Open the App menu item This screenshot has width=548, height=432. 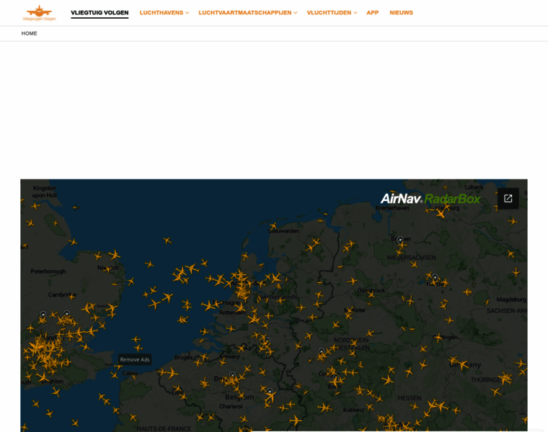pos(372,13)
